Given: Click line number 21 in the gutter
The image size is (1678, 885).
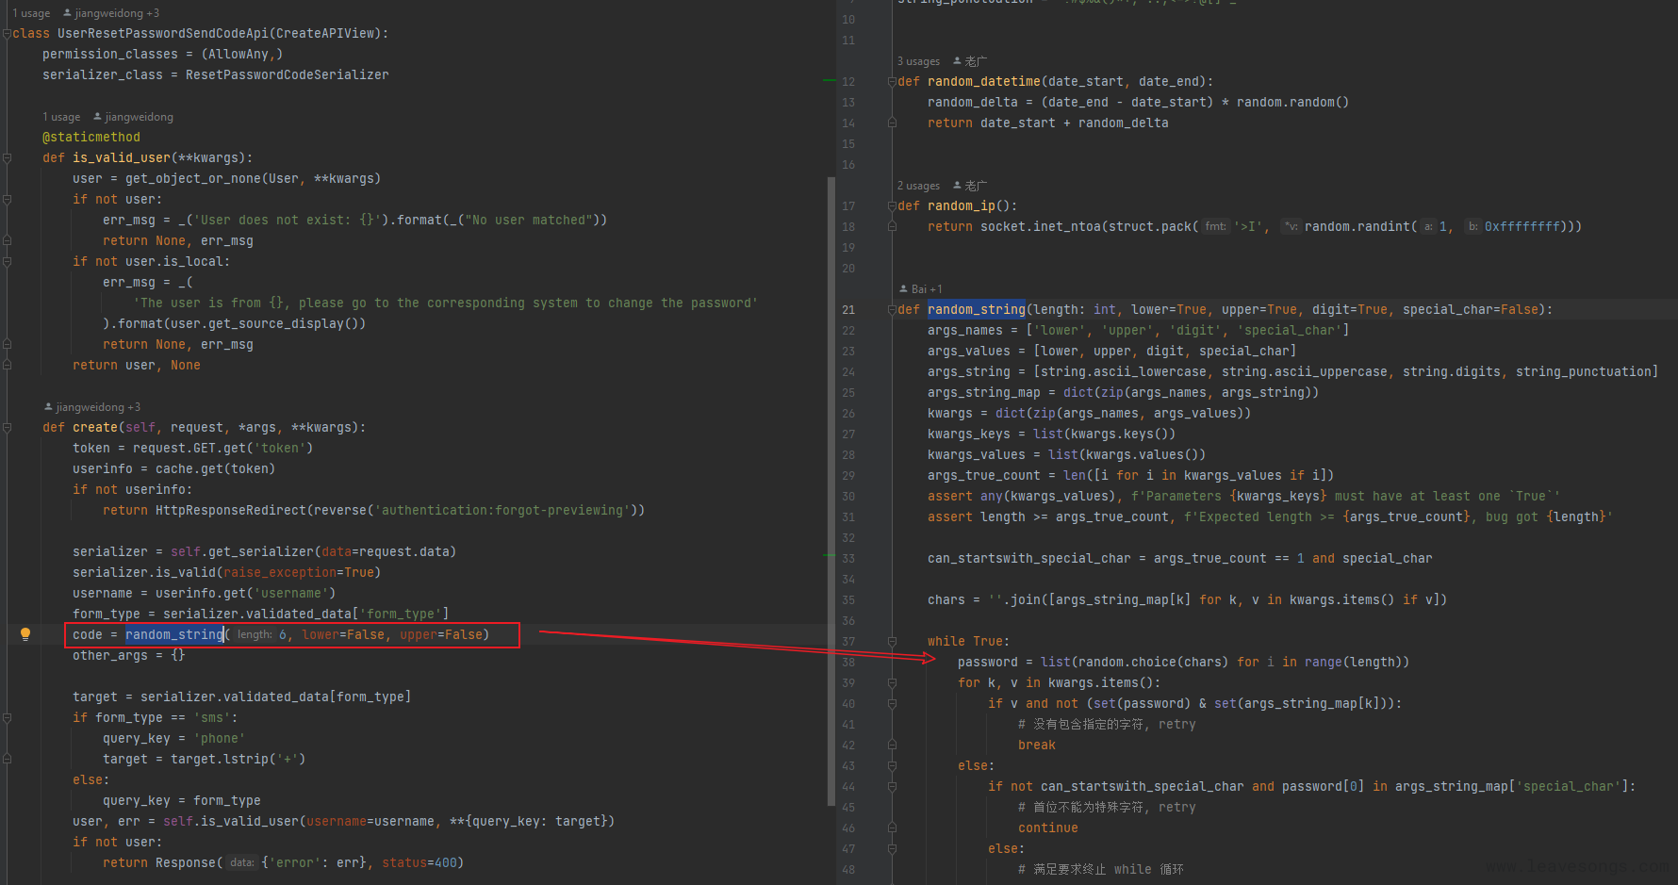Looking at the screenshot, I should [x=848, y=310].
